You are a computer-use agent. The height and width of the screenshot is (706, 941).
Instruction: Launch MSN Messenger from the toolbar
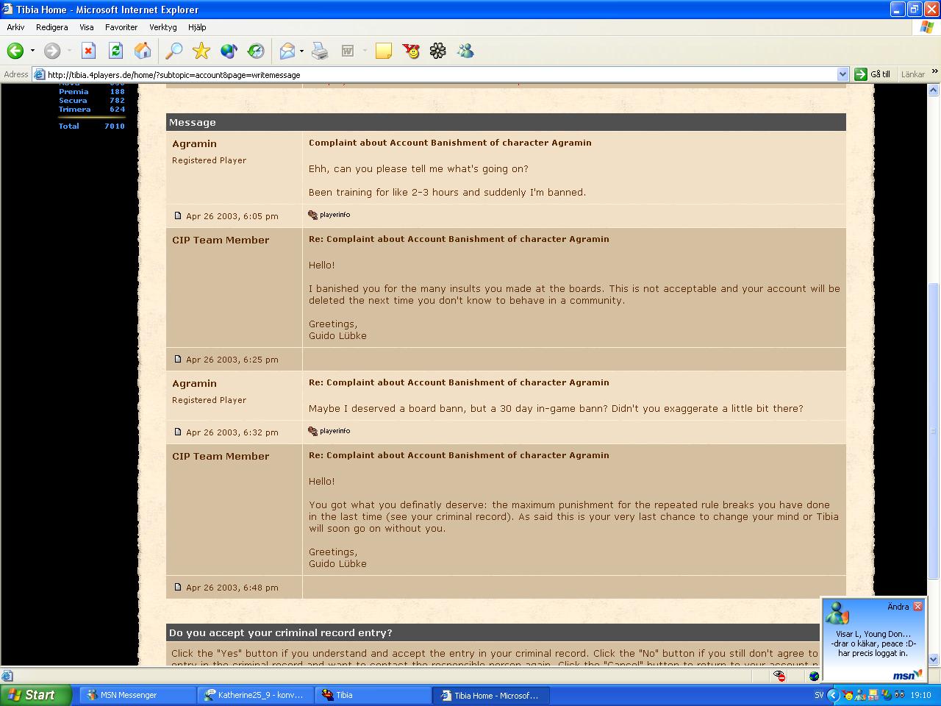point(465,51)
